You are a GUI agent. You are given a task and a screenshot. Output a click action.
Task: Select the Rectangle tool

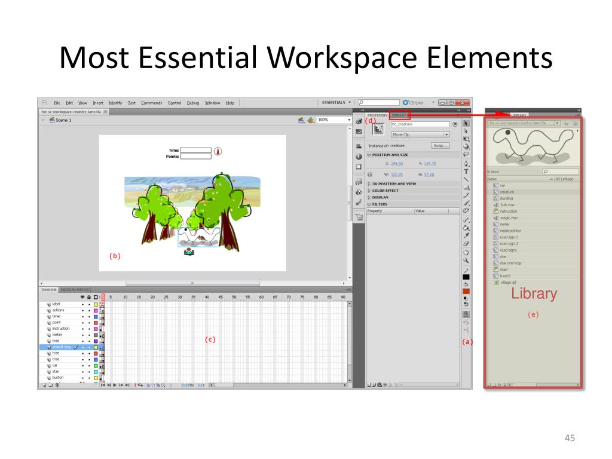(x=466, y=187)
